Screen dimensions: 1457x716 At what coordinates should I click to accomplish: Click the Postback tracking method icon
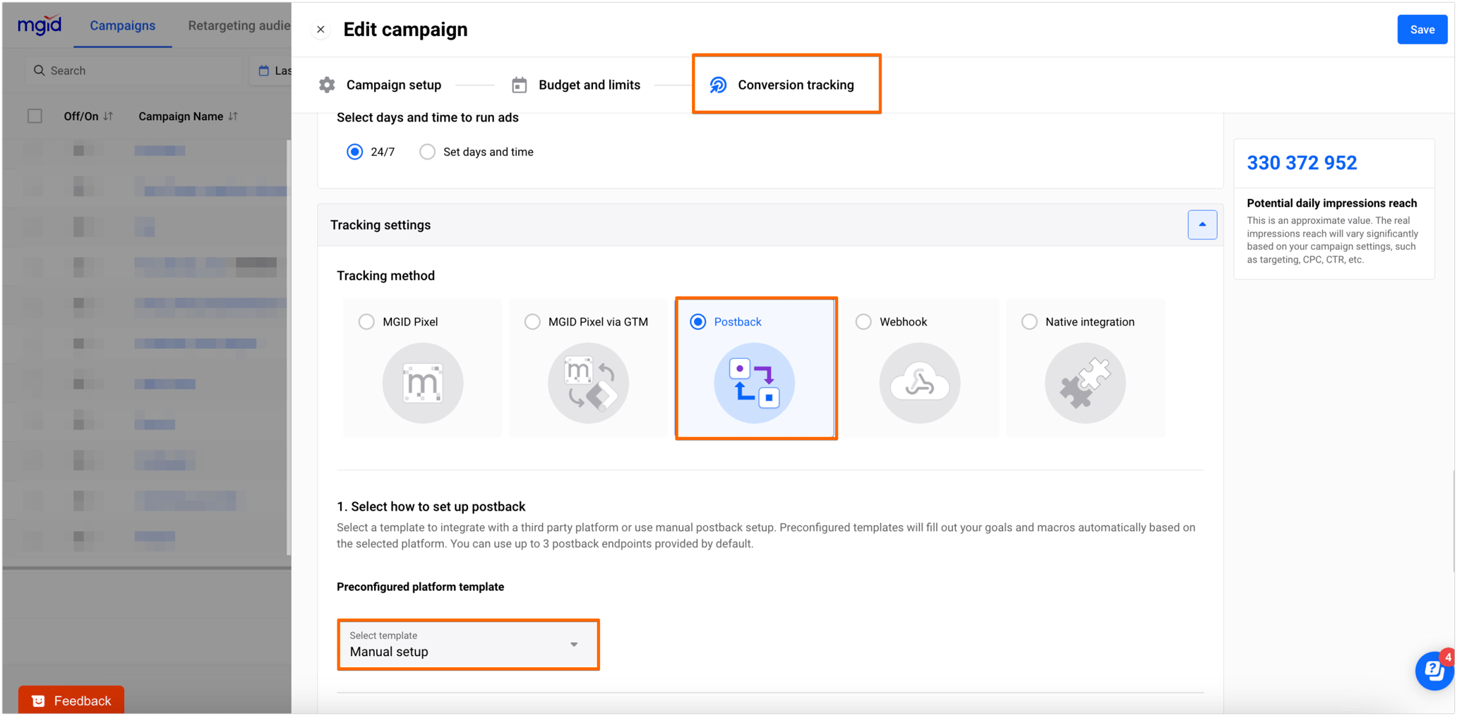pyautogui.click(x=755, y=383)
